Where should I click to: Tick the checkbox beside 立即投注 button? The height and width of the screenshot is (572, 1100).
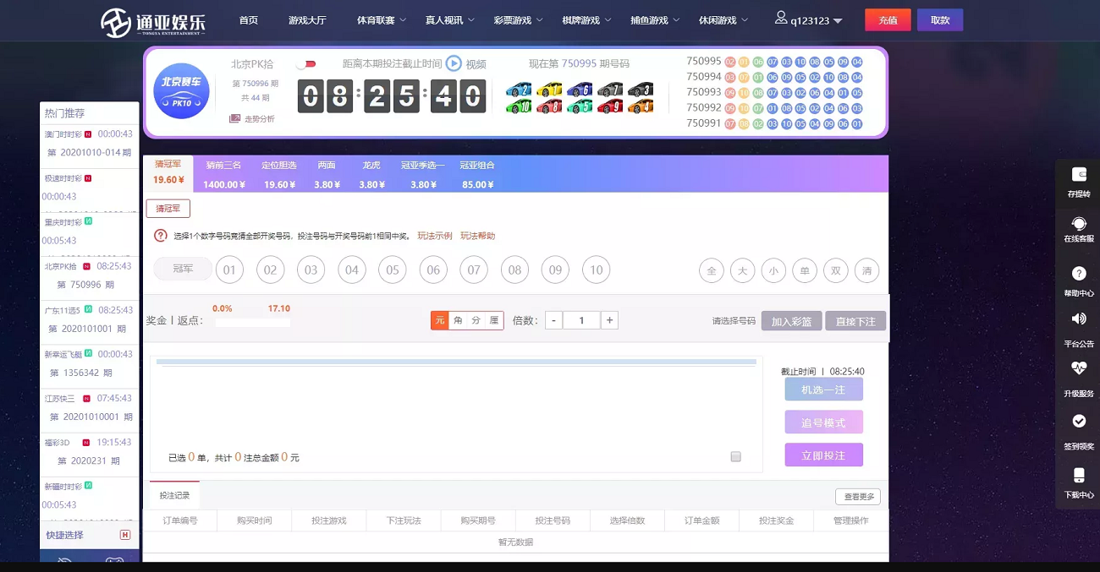734,455
